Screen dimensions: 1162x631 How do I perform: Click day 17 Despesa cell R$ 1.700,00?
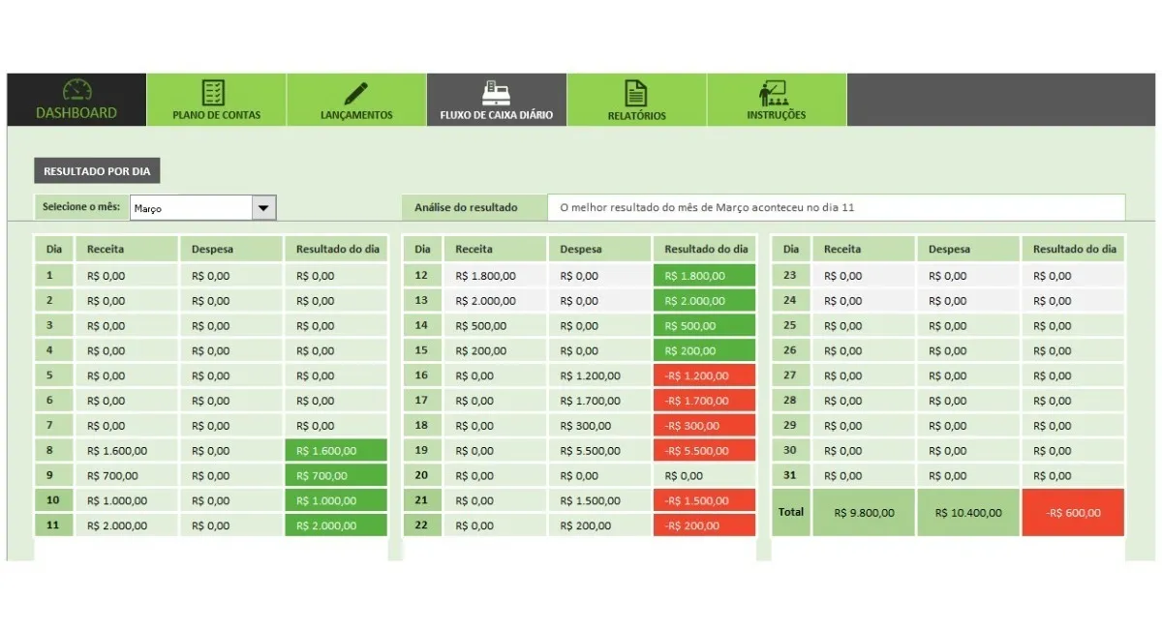600,401
